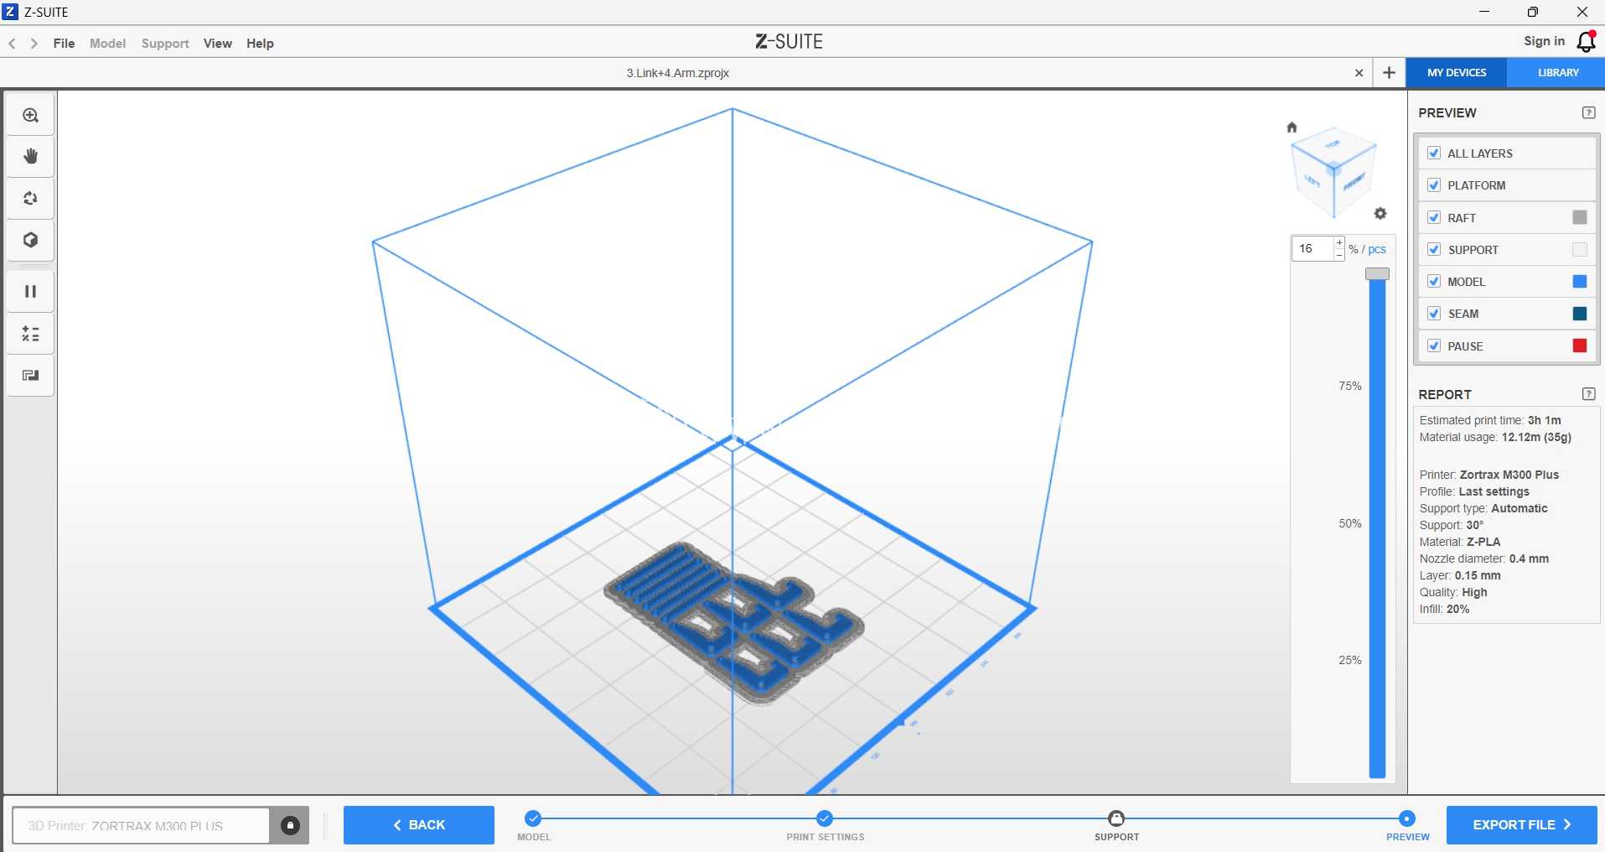Image resolution: width=1605 pixels, height=852 pixels.
Task: Click the Export File button
Action: point(1521,825)
